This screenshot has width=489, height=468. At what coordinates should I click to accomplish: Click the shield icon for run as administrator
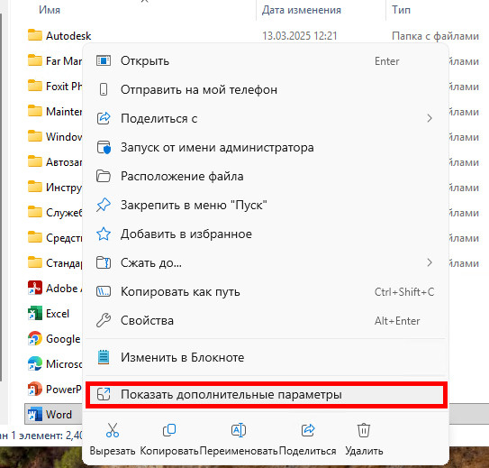(104, 147)
